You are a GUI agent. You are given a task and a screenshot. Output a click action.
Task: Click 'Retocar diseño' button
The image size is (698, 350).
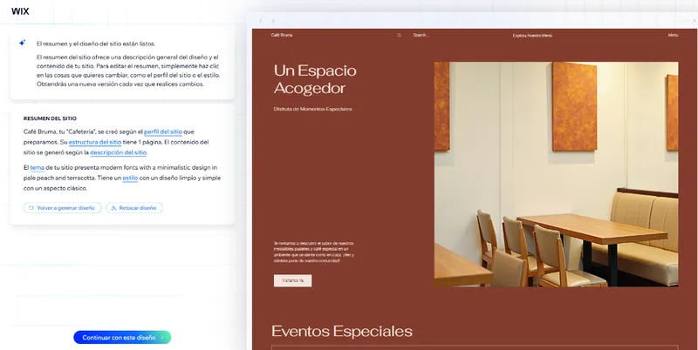click(x=134, y=208)
